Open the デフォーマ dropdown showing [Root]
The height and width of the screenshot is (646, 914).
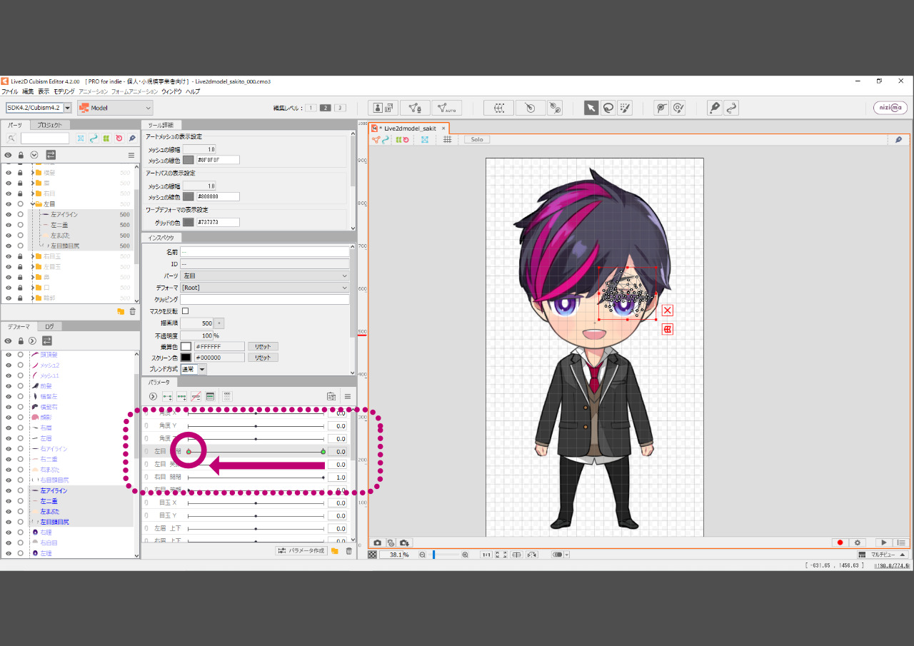pos(265,288)
